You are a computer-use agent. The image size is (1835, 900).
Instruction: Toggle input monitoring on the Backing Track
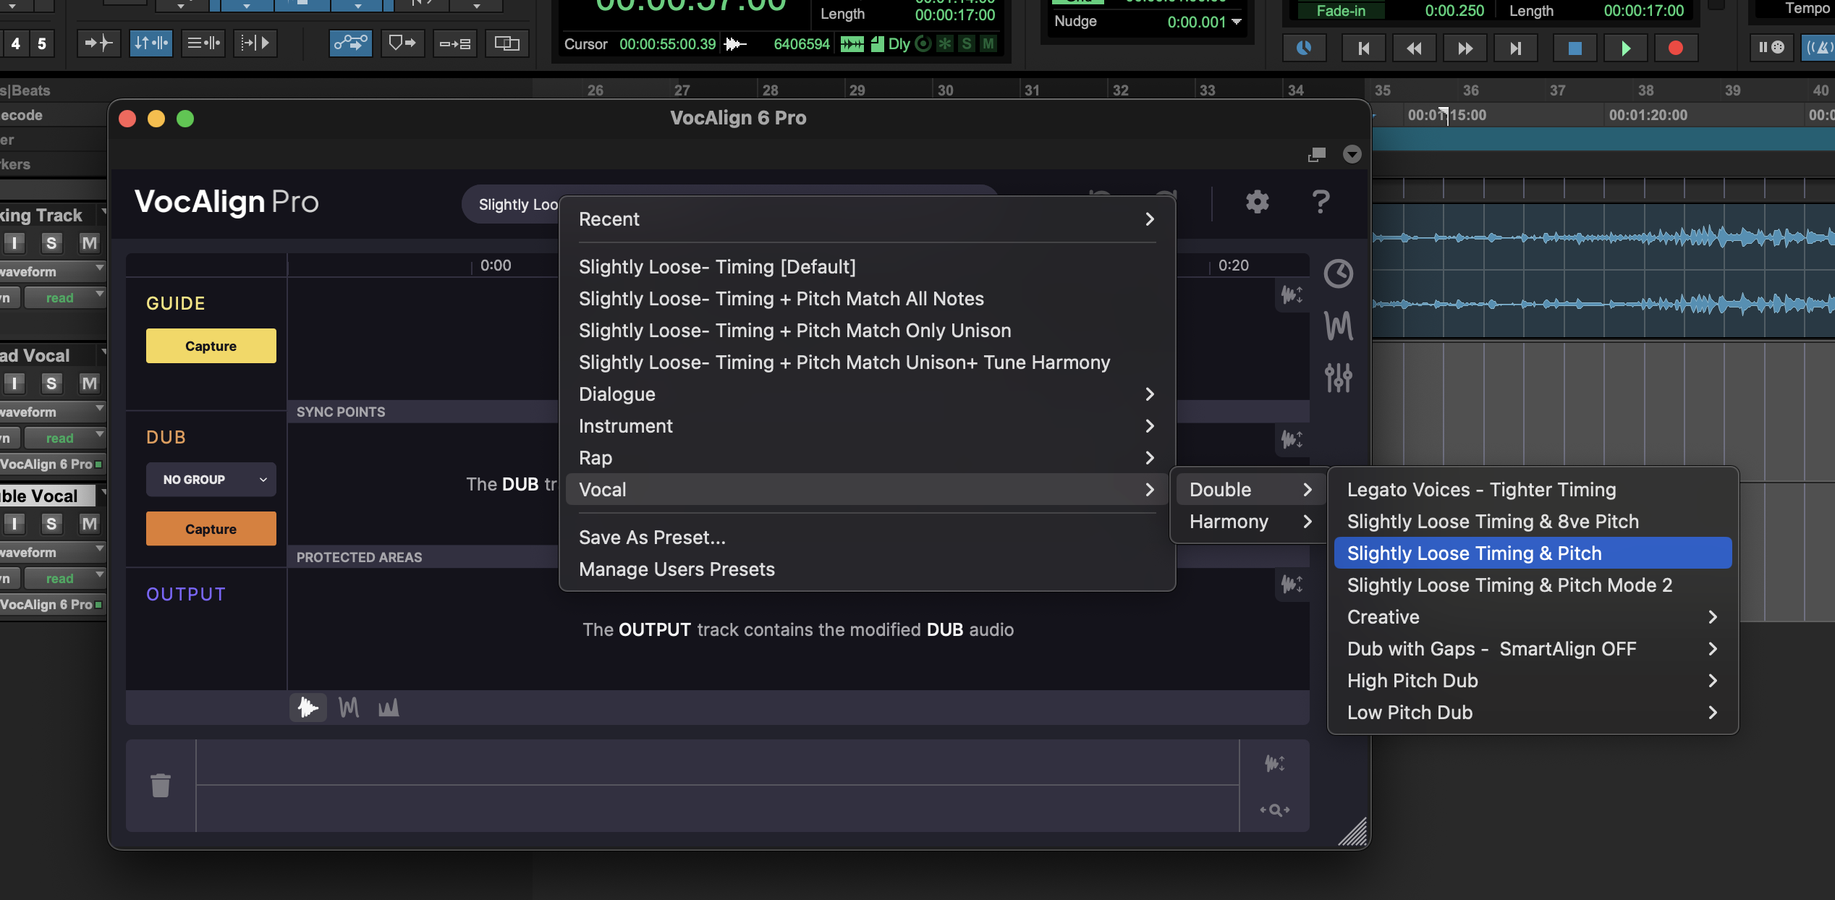(14, 243)
